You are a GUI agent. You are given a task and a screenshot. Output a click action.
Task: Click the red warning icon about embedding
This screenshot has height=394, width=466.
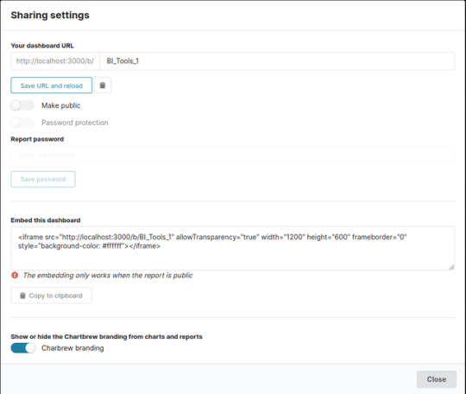click(15, 276)
